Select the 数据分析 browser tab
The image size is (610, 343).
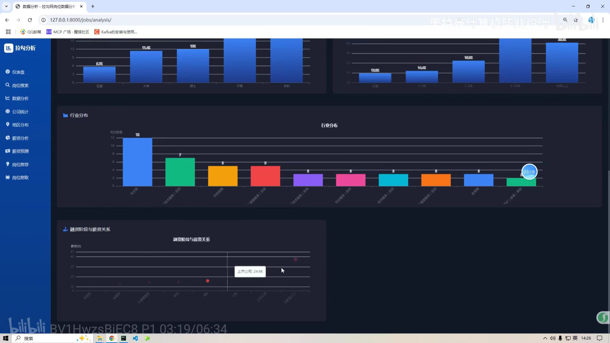click(48, 6)
